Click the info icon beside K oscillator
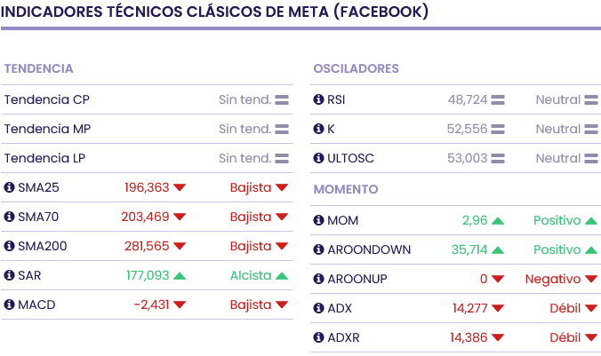 coord(318,129)
